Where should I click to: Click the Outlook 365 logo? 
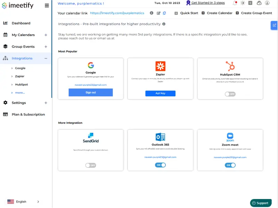click(x=161, y=137)
